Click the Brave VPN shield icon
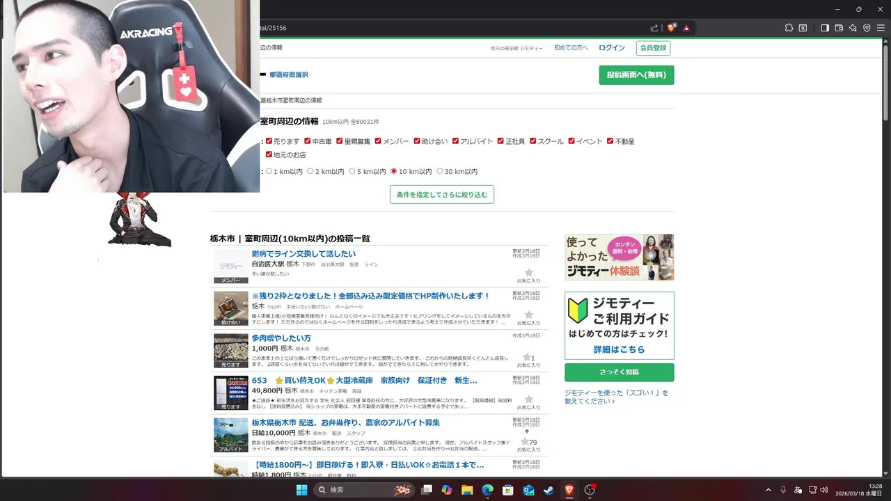The height and width of the screenshot is (501, 891). [x=867, y=28]
